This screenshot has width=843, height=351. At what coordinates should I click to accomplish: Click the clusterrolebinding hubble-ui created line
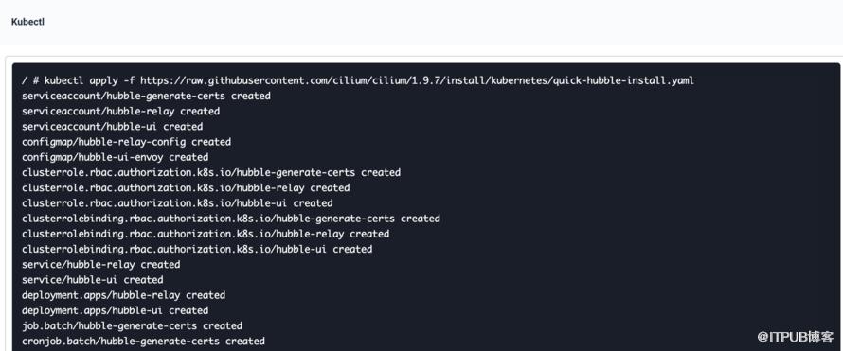pos(197,249)
